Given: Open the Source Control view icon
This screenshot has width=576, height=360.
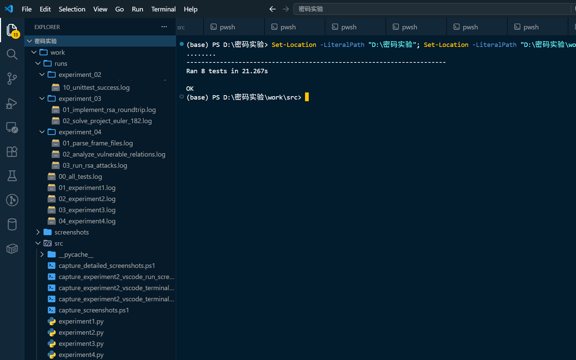Looking at the screenshot, I should [12, 79].
